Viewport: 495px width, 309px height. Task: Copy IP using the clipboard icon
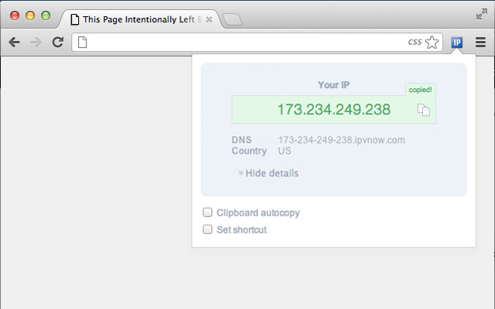[x=424, y=110]
